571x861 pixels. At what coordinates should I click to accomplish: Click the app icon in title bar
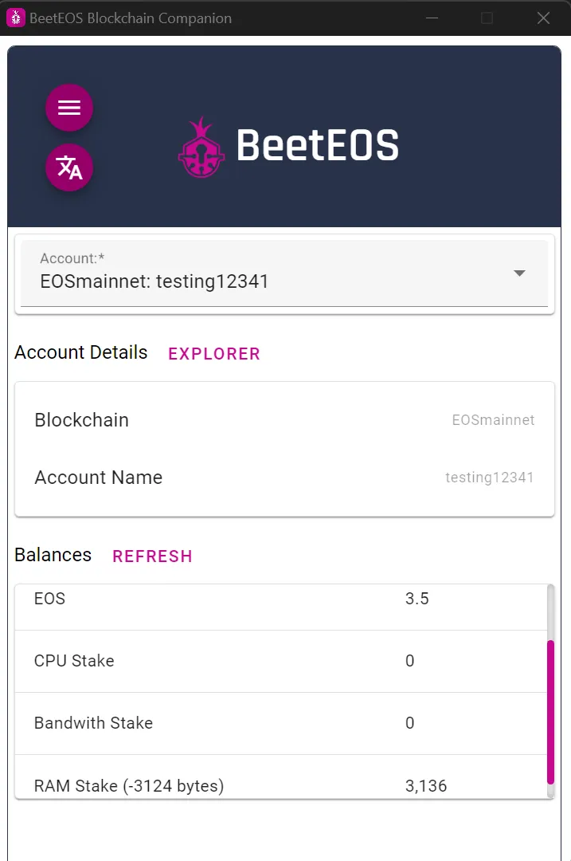(15, 18)
